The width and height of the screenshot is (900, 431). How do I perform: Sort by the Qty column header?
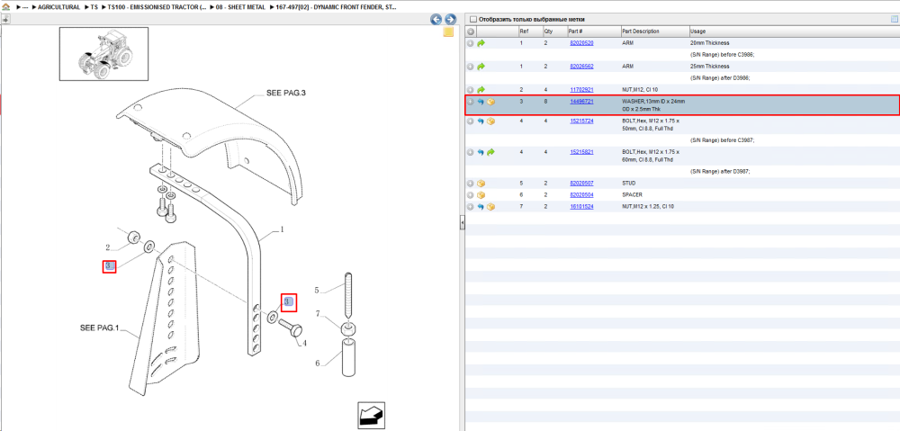click(x=553, y=31)
